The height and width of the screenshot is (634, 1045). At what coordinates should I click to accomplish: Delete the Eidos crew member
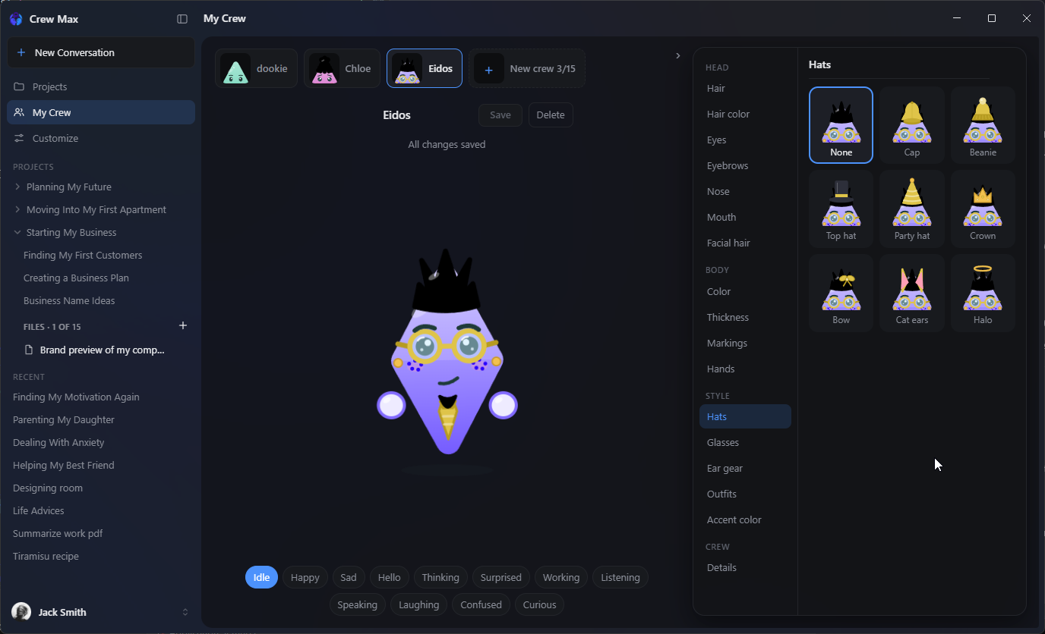coord(551,115)
